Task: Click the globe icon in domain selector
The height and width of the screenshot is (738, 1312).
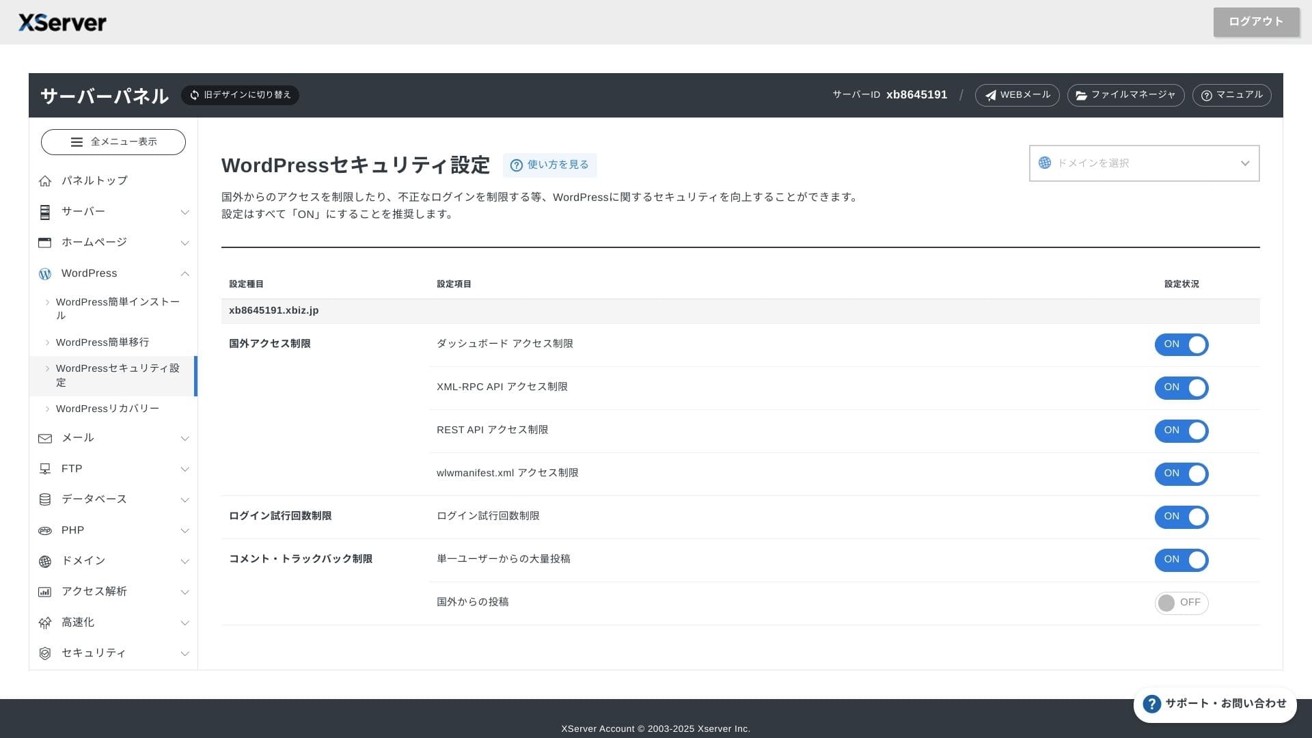Action: click(x=1045, y=163)
